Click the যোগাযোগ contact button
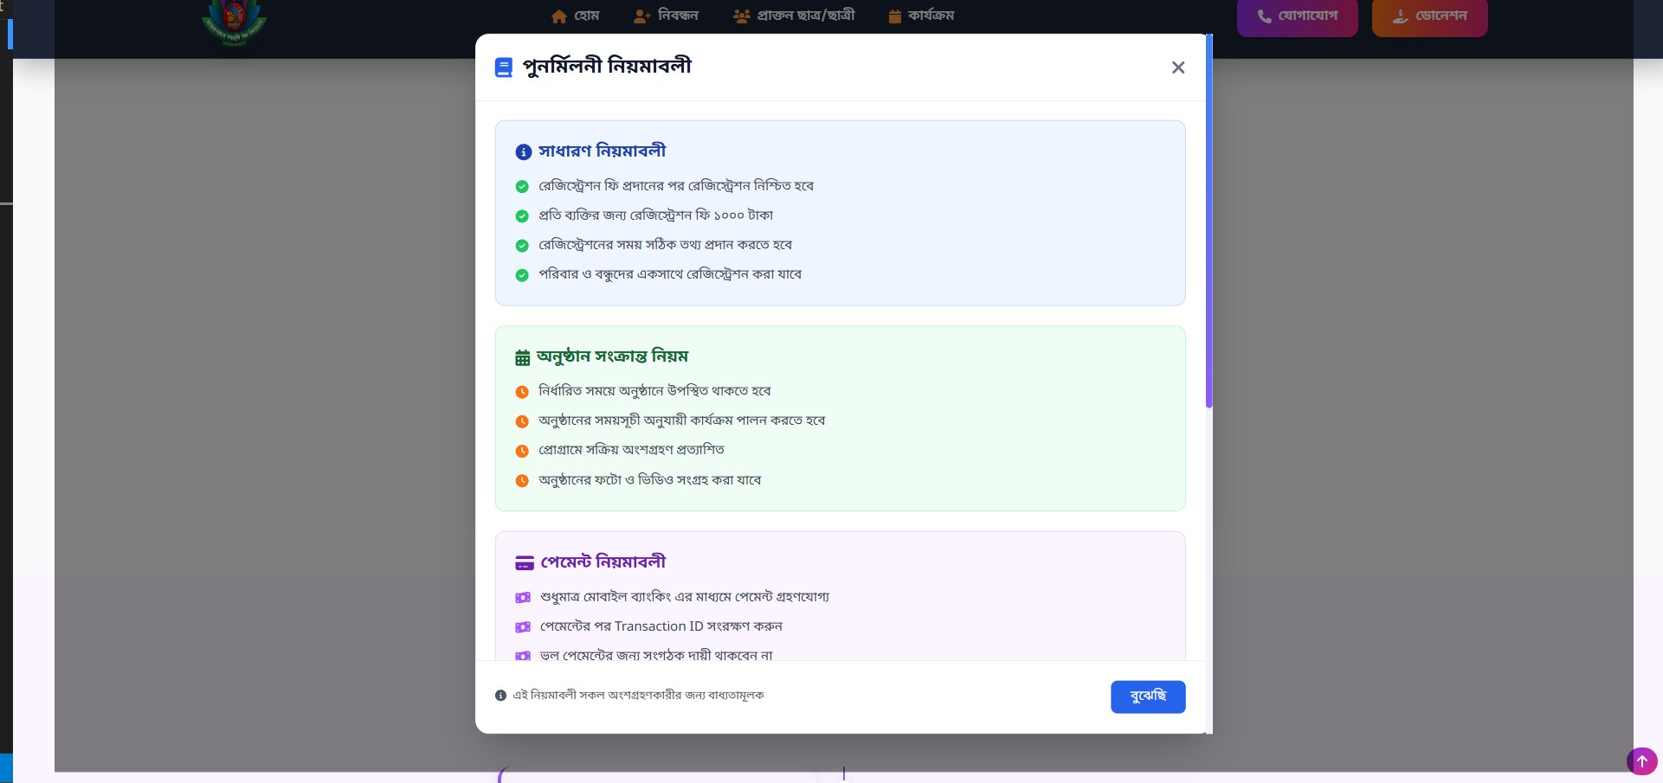 pos(1297,16)
